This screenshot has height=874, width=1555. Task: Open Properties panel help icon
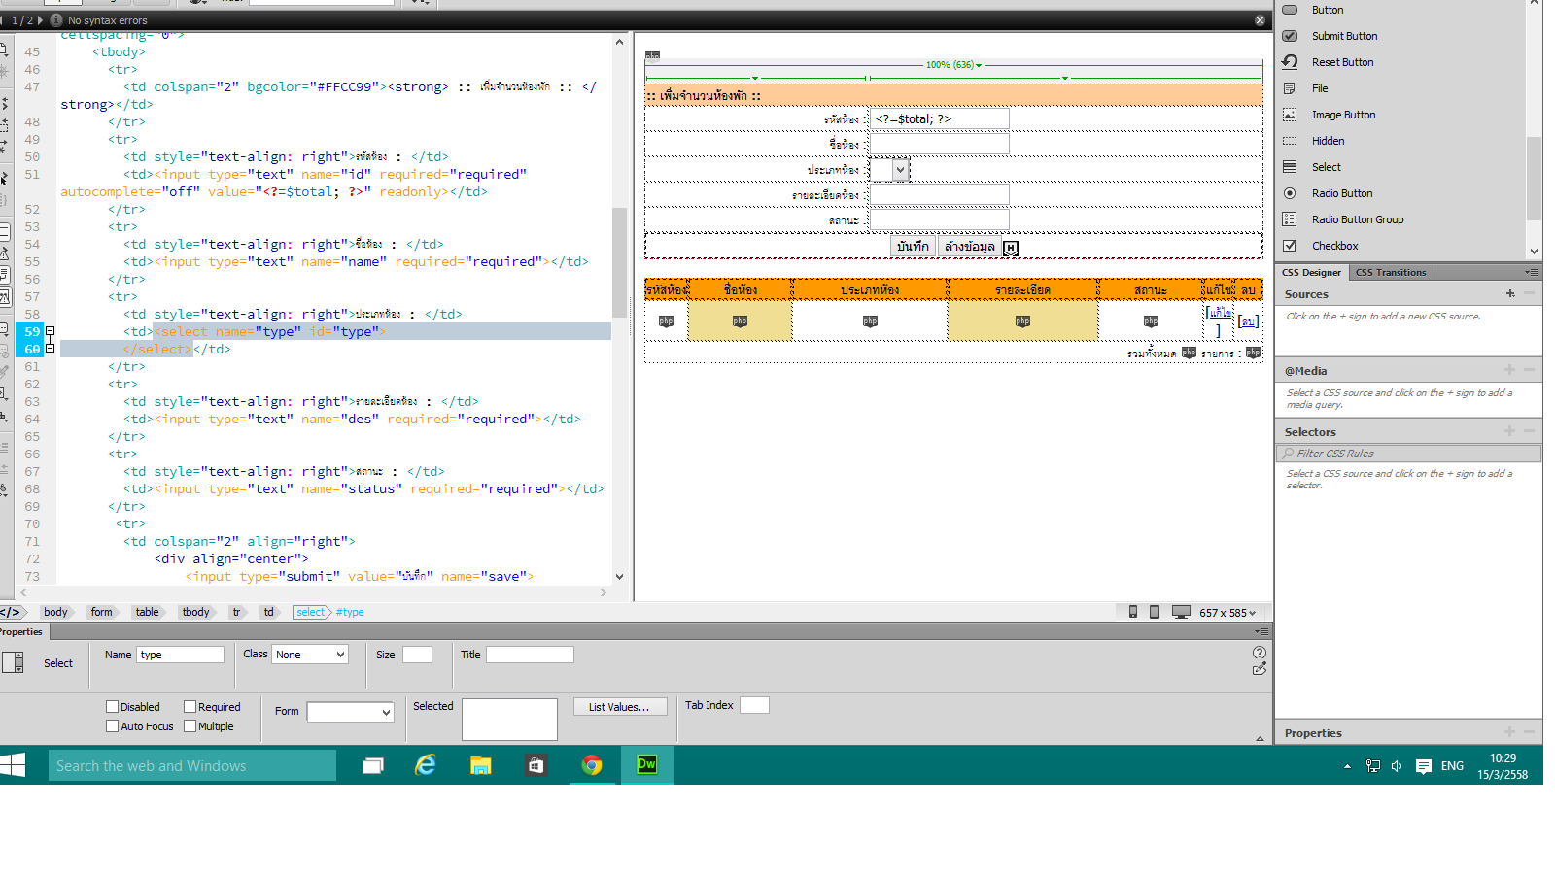pos(1260,653)
